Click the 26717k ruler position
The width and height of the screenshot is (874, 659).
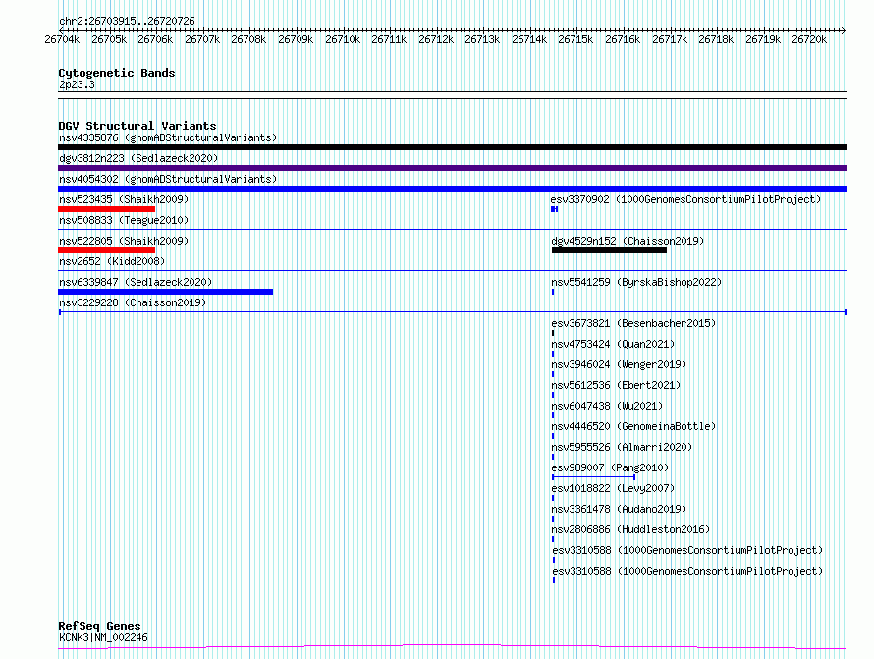click(x=670, y=39)
